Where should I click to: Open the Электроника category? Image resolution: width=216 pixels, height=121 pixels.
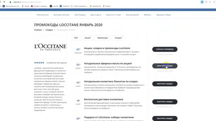pos(43,15)
